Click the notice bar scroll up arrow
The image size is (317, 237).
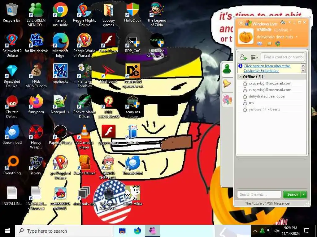(x=303, y=66)
